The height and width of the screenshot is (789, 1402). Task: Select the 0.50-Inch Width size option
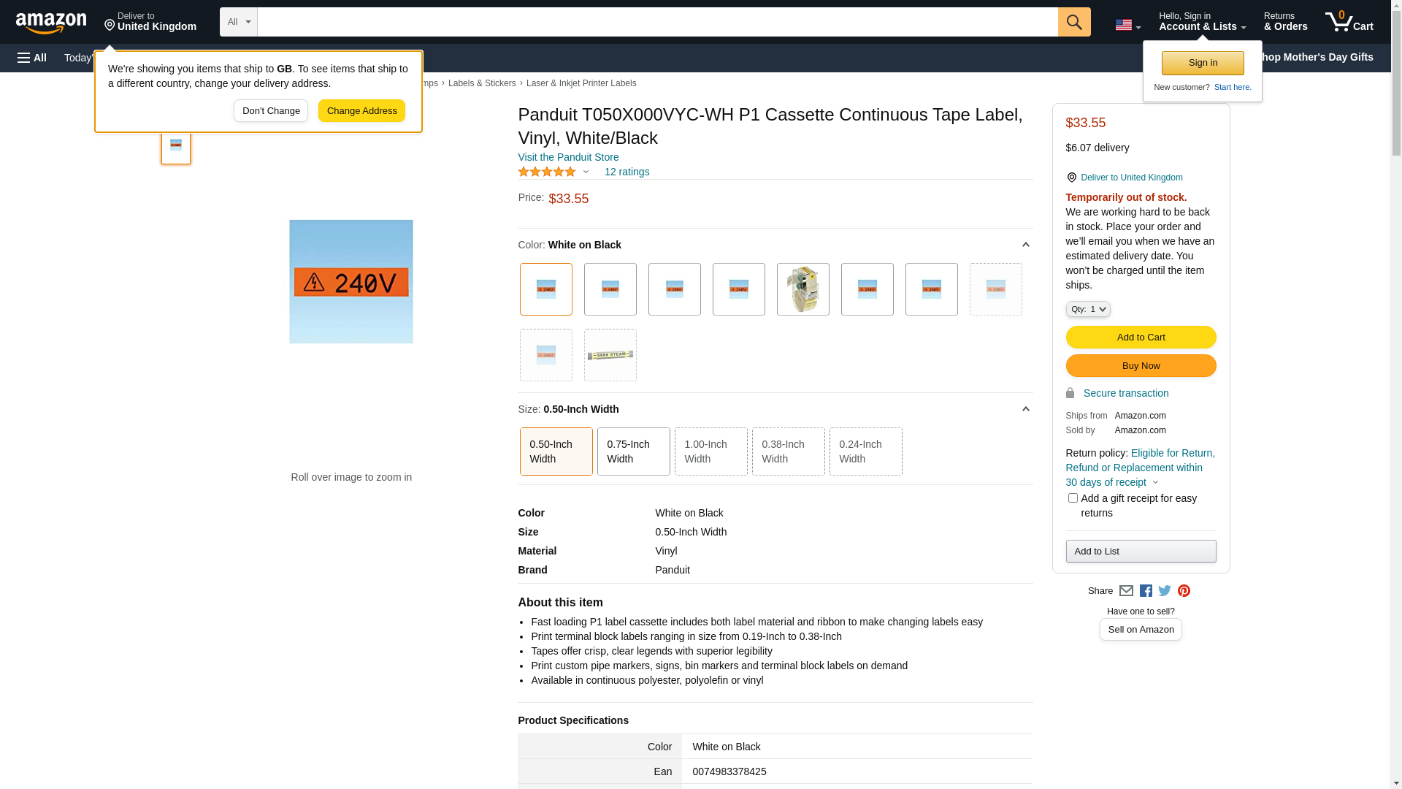pyautogui.click(x=556, y=451)
